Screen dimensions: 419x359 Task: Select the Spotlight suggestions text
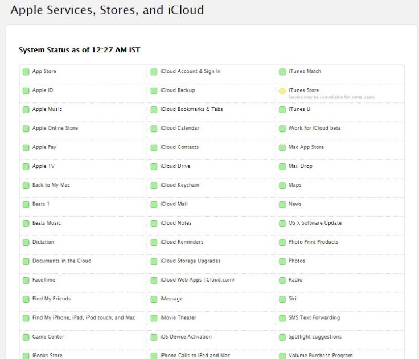(x=315, y=337)
